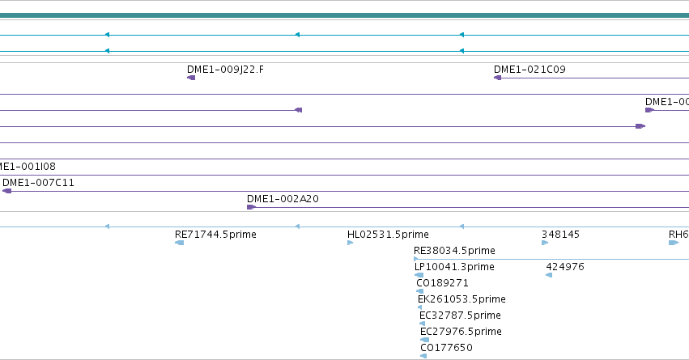The height and width of the screenshot is (360, 689).
Task: Select the EK261053.5prime label
Action: pos(461,299)
